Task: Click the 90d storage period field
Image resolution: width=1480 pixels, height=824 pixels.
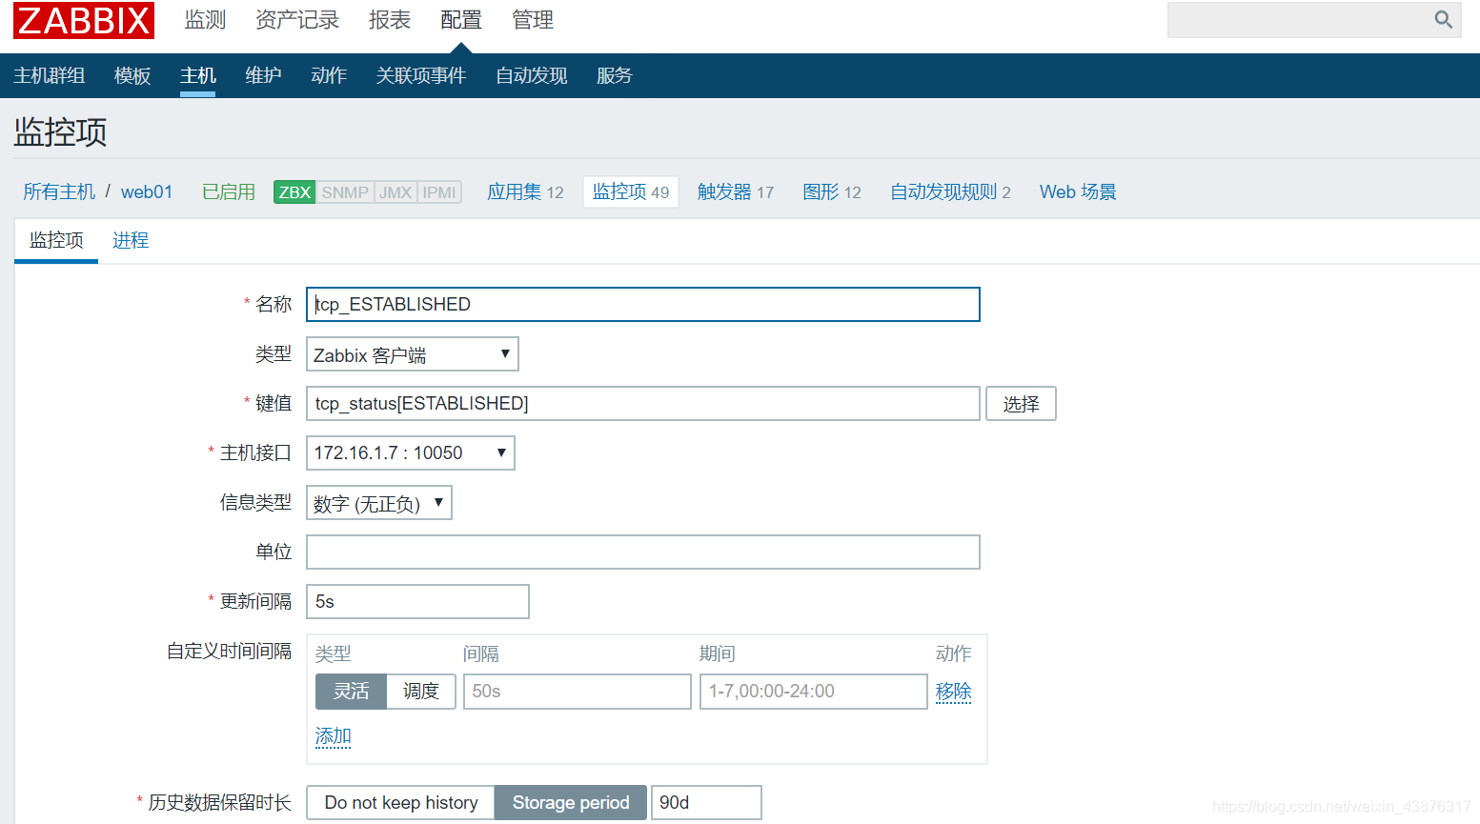Action: pyautogui.click(x=706, y=803)
